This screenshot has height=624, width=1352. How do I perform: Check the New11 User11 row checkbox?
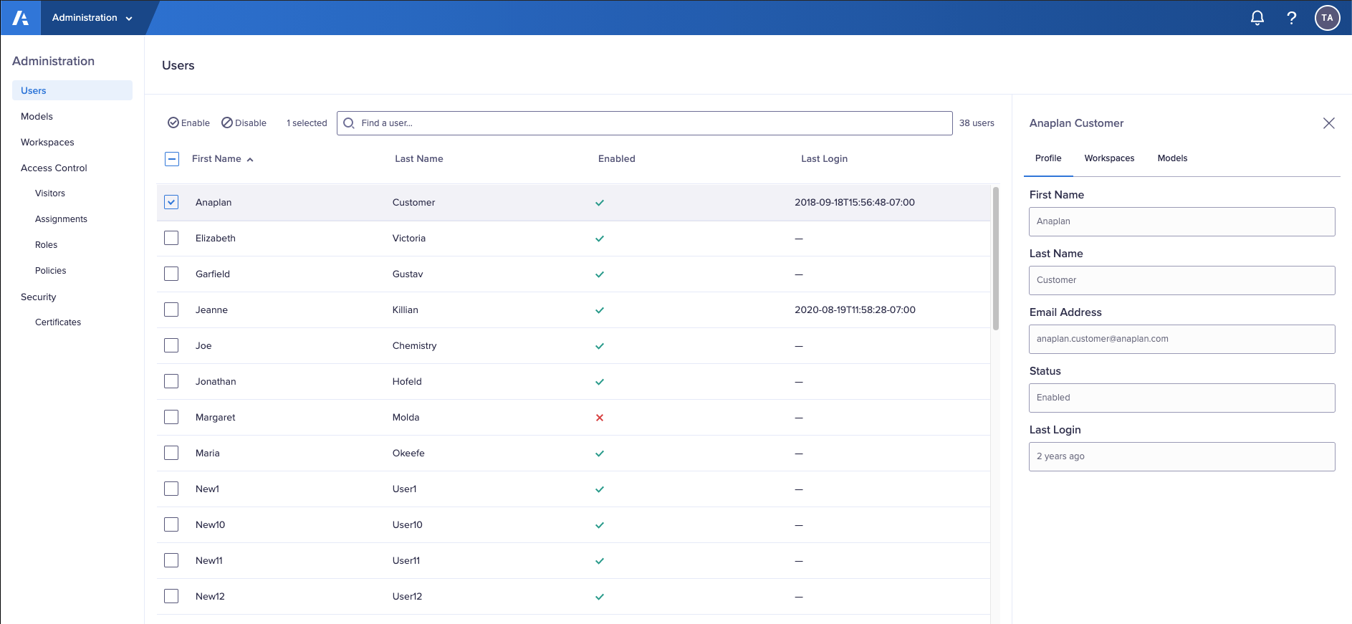(171, 560)
